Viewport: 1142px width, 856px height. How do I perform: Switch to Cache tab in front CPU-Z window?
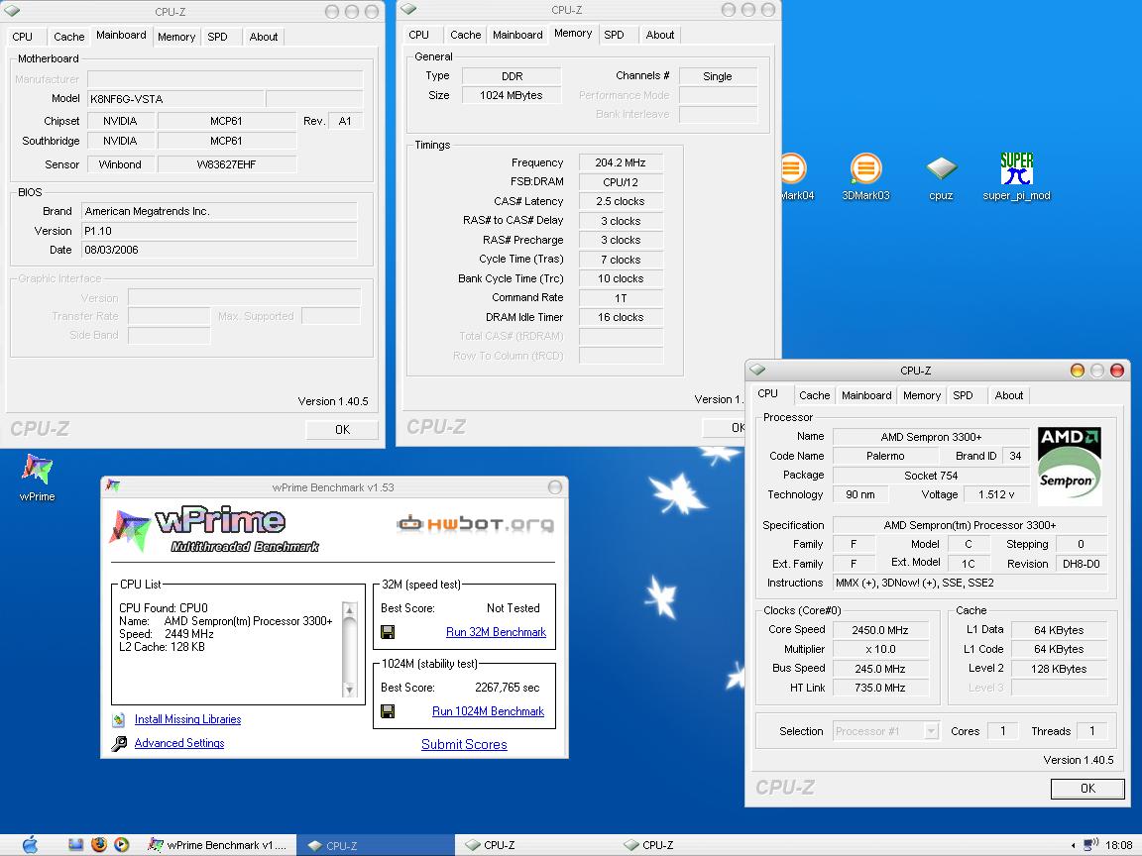pos(814,395)
